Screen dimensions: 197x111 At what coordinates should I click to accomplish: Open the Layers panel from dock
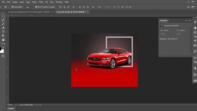click(195, 28)
